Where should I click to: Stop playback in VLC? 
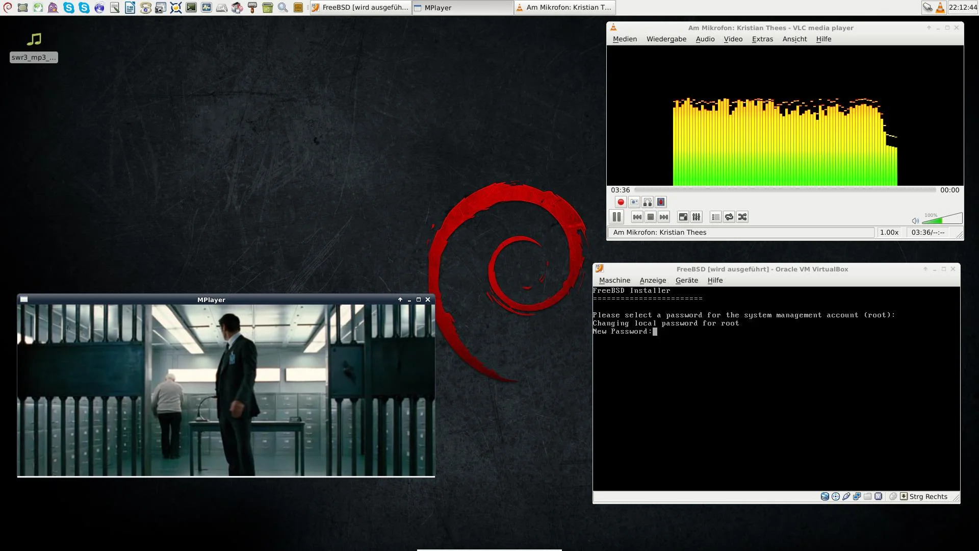651,217
